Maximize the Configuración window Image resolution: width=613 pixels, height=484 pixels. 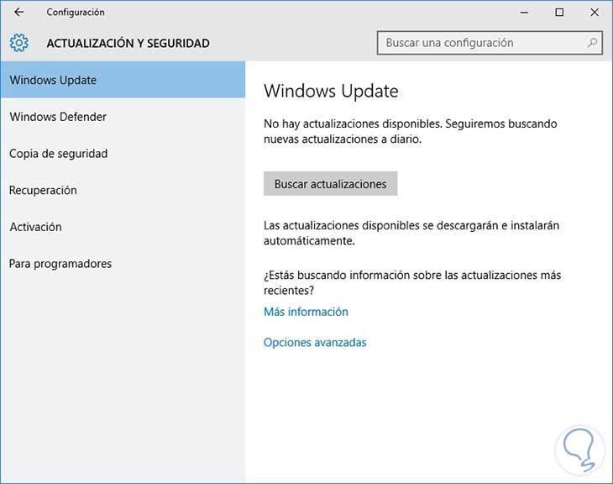coord(559,12)
